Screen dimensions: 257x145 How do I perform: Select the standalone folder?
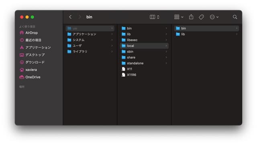144,63
